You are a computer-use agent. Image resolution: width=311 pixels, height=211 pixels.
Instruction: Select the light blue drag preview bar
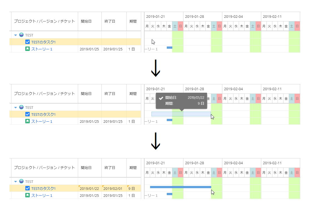181,114
